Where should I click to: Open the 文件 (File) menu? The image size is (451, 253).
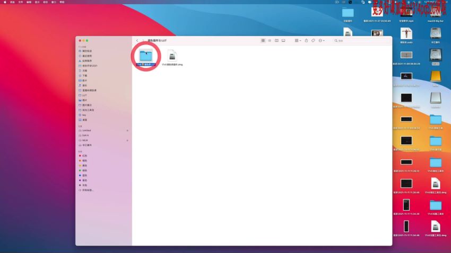20,2
